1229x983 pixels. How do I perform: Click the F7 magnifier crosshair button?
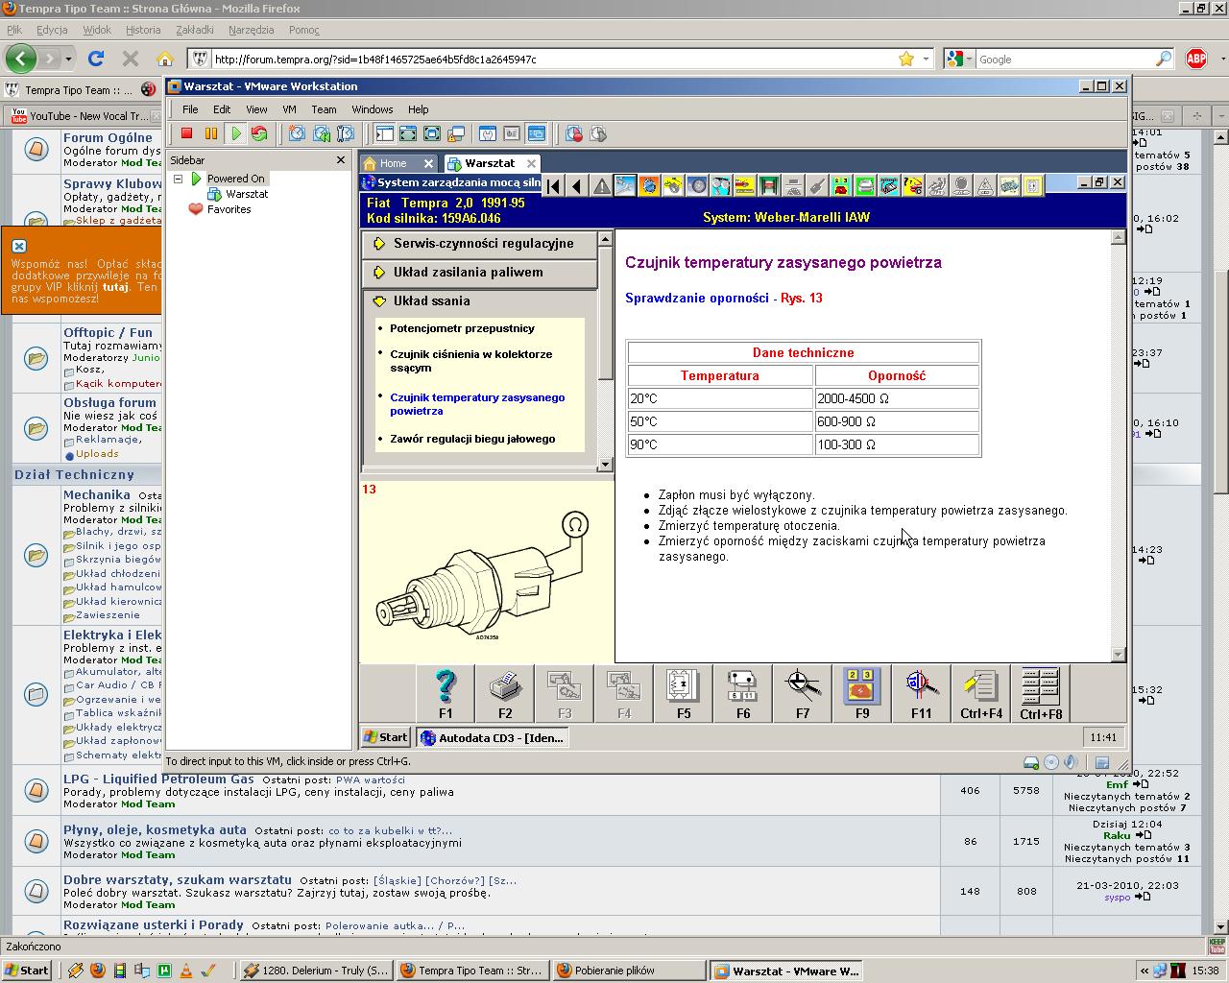coord(803,693)
